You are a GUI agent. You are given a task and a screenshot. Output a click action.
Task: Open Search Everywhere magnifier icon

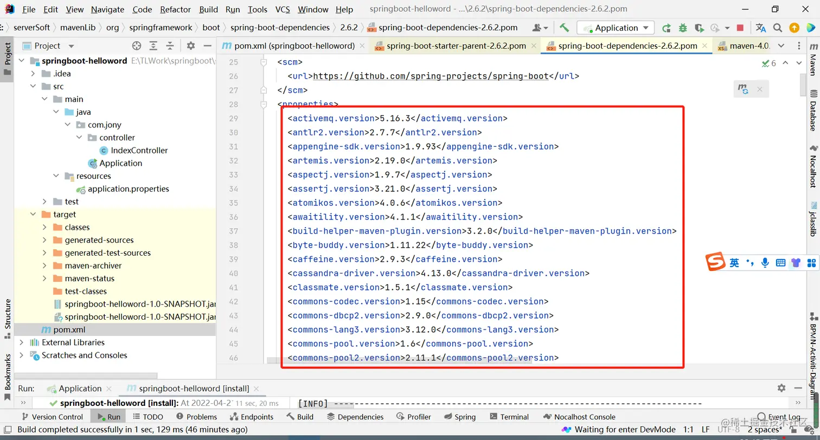tap(778, 28)
